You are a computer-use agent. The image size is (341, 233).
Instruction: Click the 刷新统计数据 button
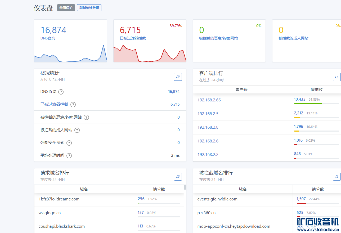89,8
